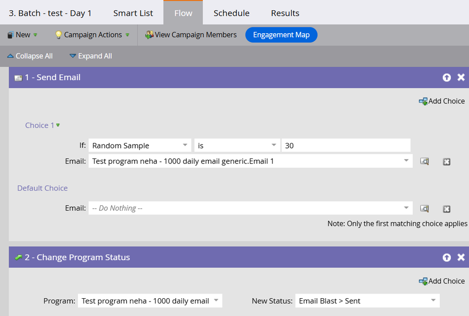Collapse All flow steps

[x=30, y=56]
